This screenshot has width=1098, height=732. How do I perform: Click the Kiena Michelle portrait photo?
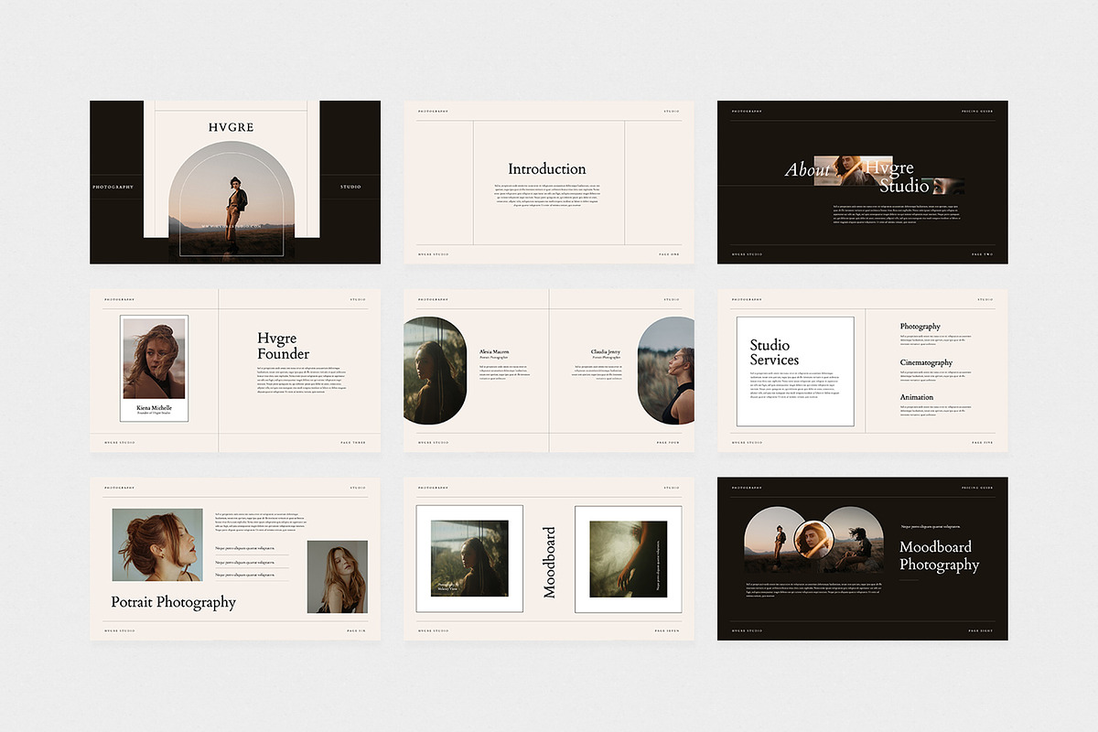(154, 358)
